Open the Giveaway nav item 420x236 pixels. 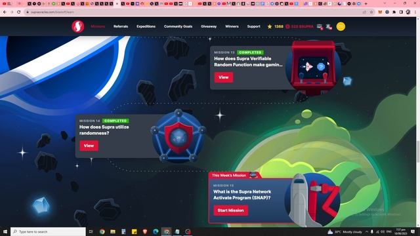[209, 26]
